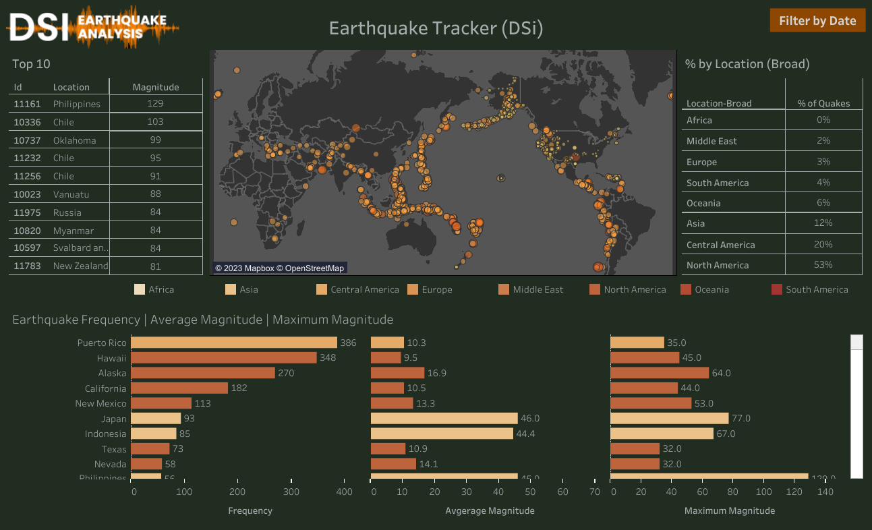Select the Asia legend swatch

click(x=229, y=289)
